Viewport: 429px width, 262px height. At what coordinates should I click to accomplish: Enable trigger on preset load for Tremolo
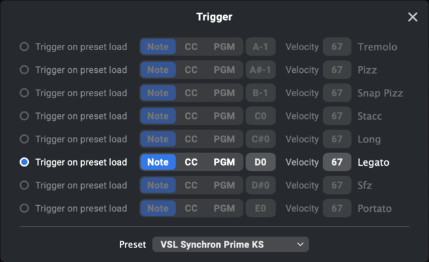click(24, 47)
